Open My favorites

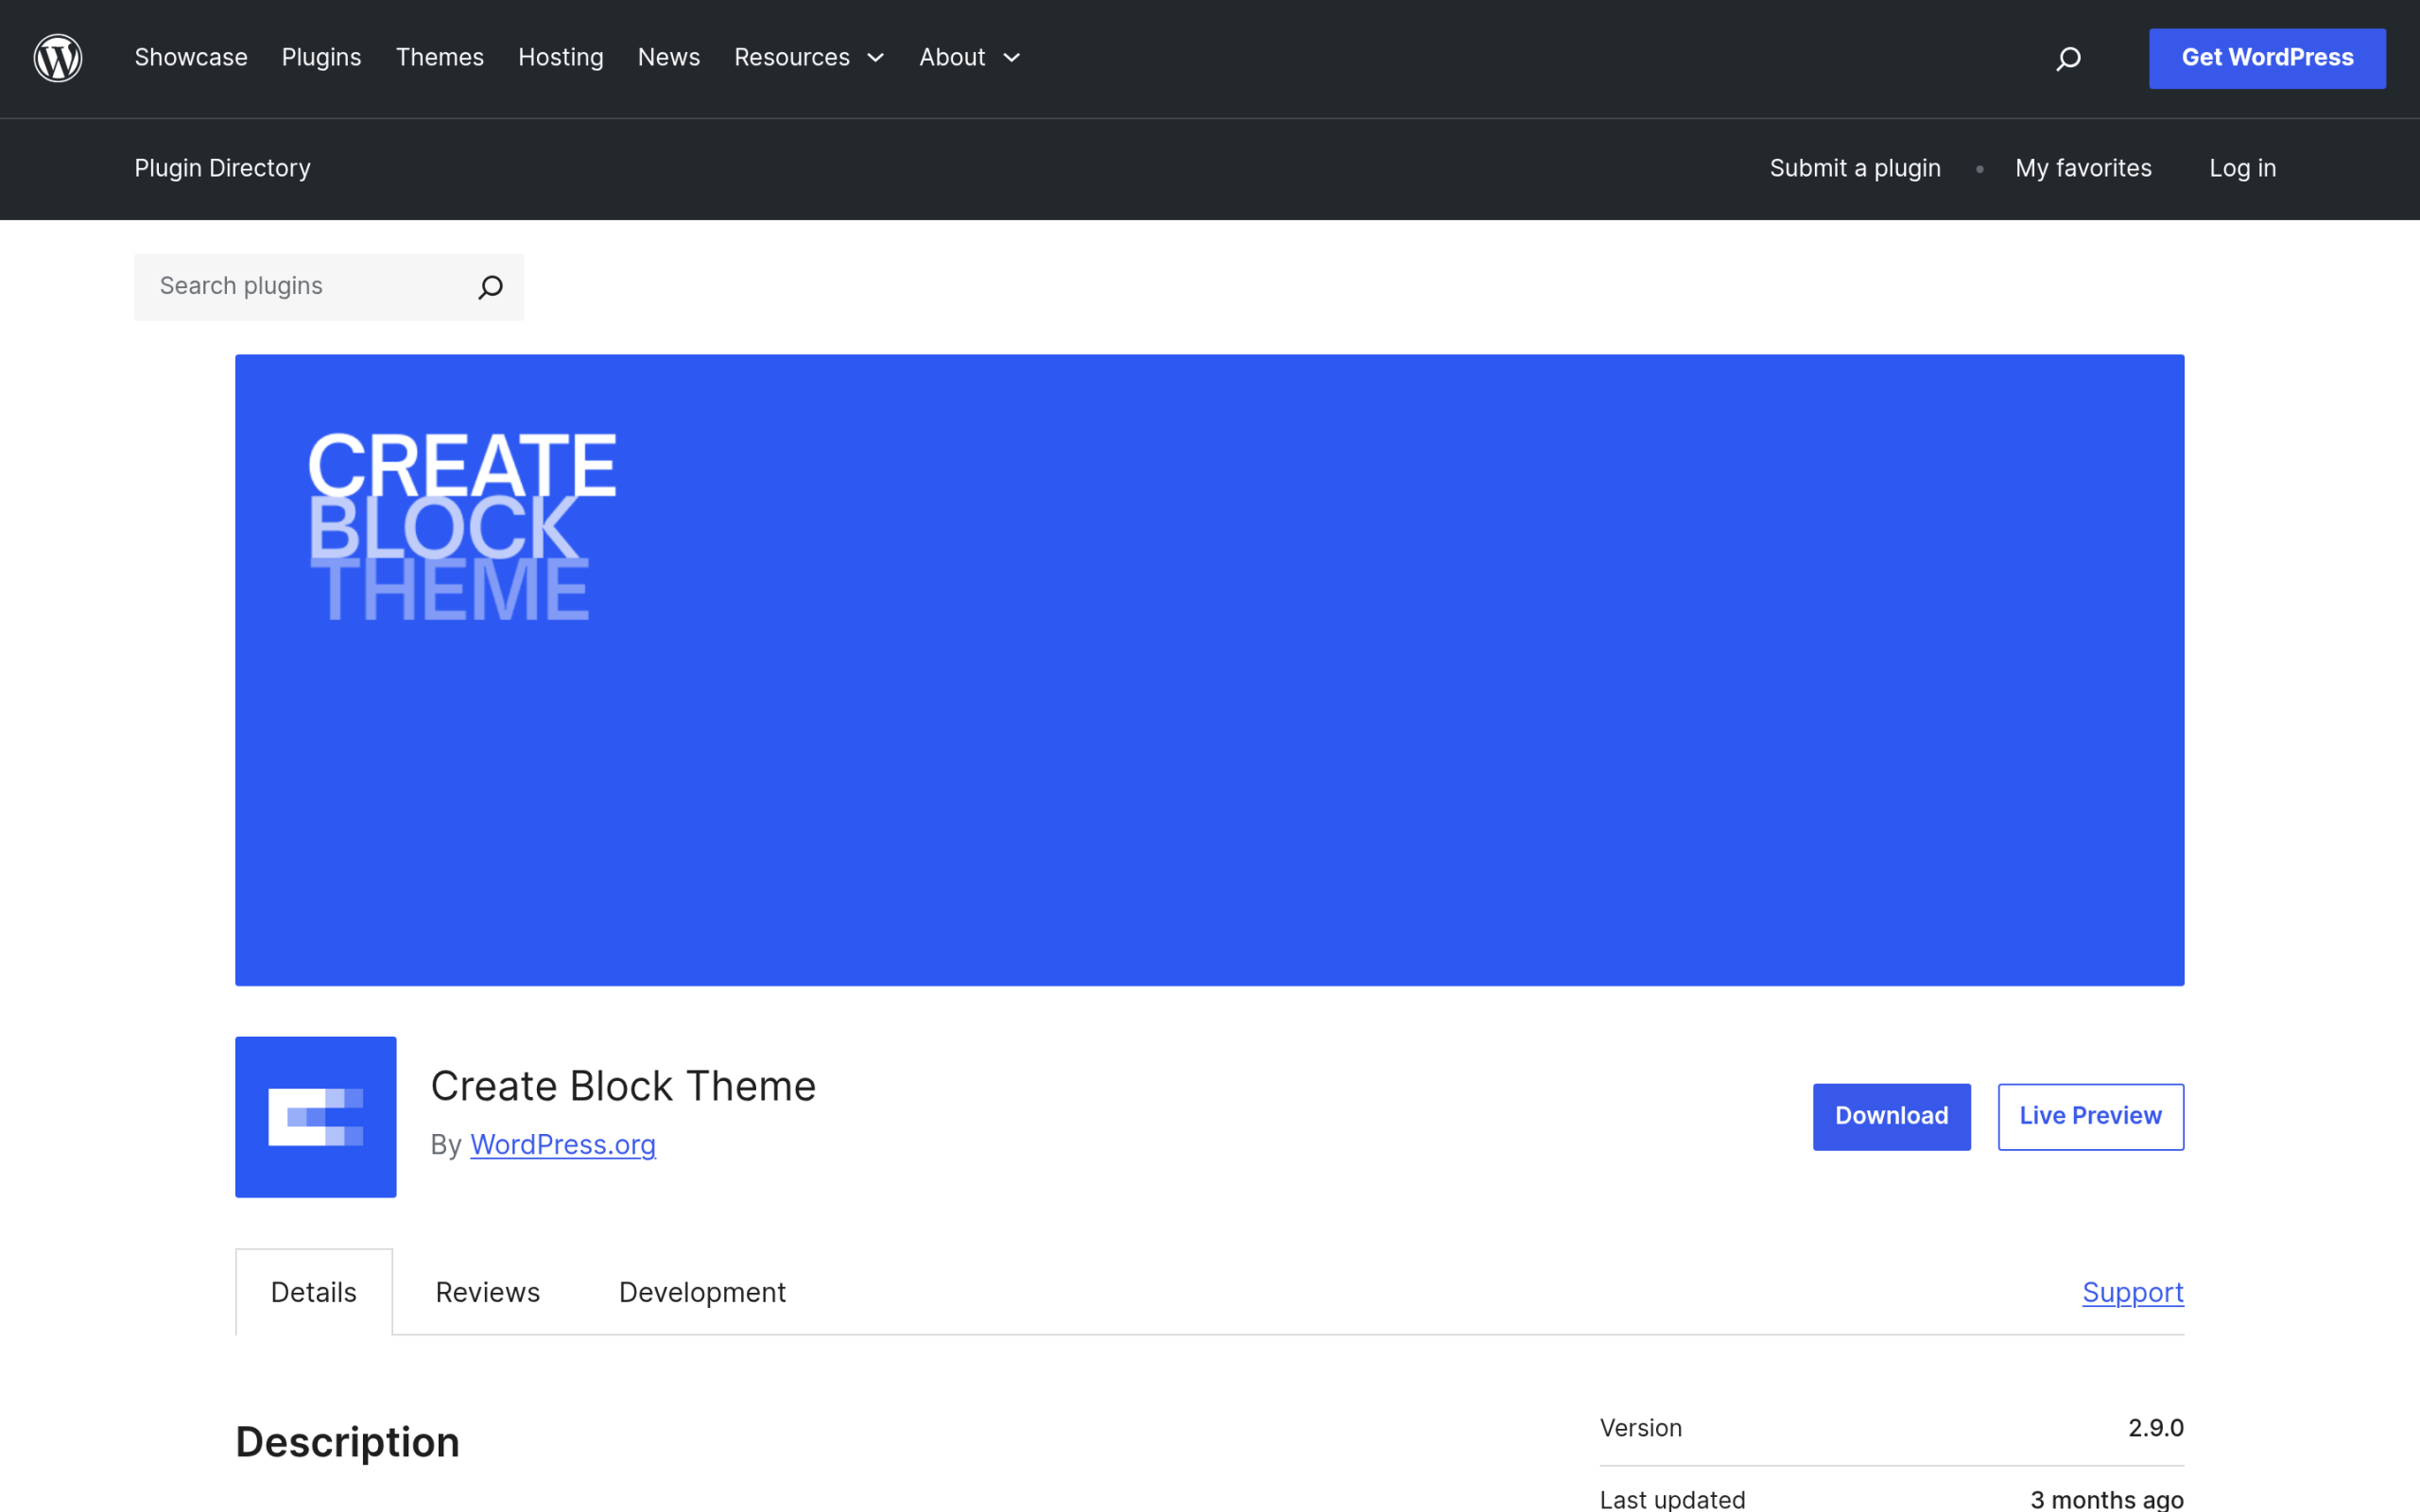2083,168
